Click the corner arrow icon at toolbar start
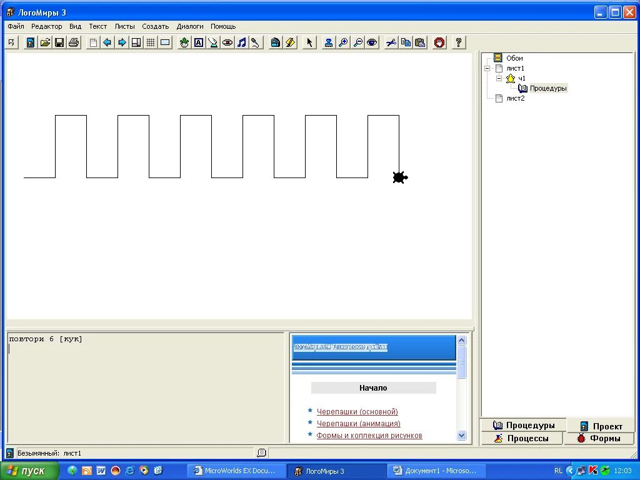This screenshot has height=480, width=640. pyautogui.click(x=11, y=42)
